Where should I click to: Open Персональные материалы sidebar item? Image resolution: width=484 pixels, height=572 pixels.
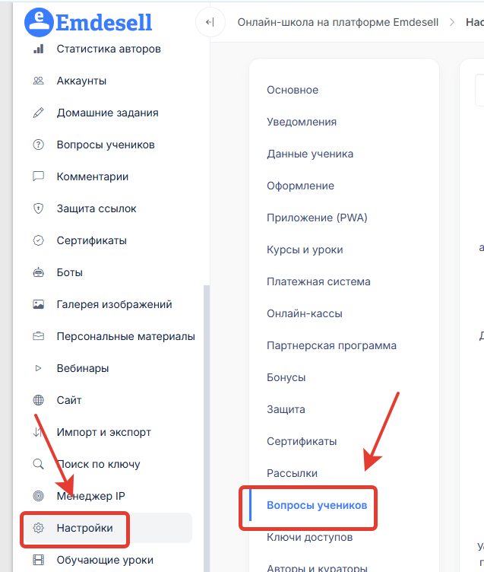pyautogui.click(x=125, y=336)
